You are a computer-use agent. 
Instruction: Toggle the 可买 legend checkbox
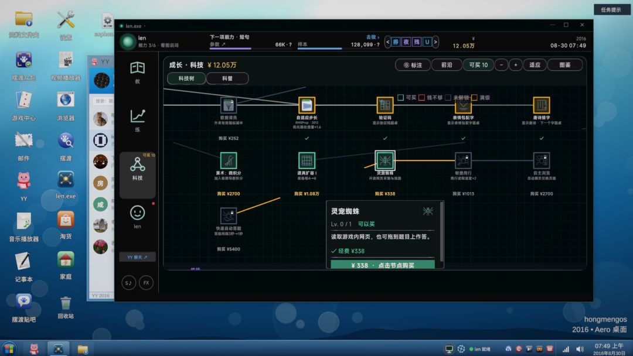point(400,98)
